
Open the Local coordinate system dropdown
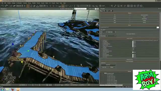(43, 6)
